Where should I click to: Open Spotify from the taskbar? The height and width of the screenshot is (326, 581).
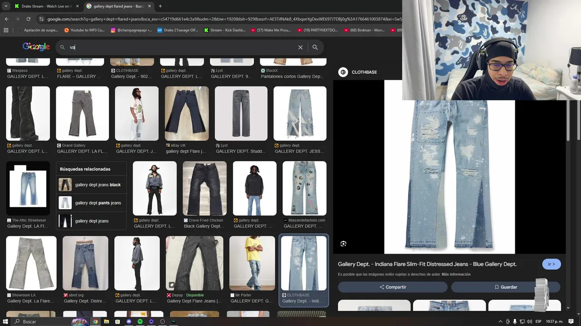(x=140, y=321)
